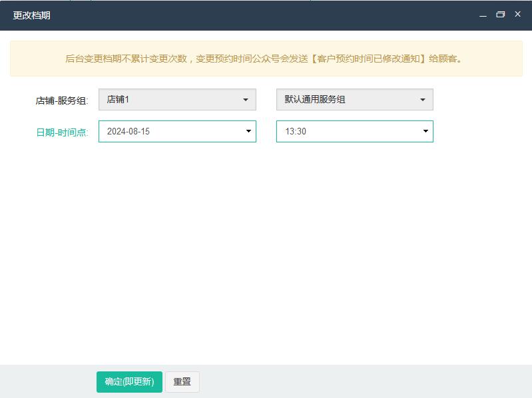Close the 更改档期 dialog
This screenshot has width=532, height=398.
pos(517,14)
